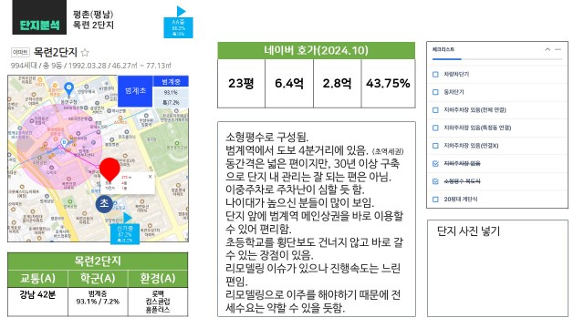This screenshot has height=328, width=584.
Task: Click the 환경(A) column header
Action: (x=158, y=279)
